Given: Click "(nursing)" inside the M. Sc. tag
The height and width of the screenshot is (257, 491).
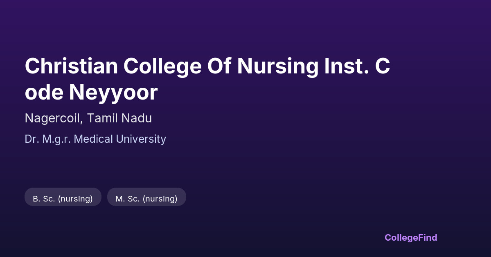Looking at the screenshot, I should (x=160, y=199).
